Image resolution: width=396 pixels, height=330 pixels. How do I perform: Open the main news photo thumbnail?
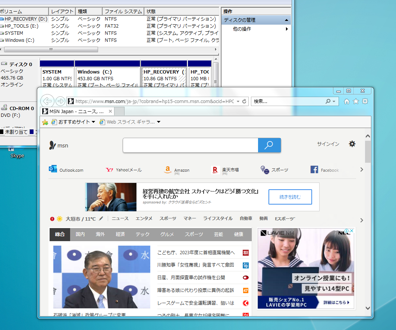(102, 277)
